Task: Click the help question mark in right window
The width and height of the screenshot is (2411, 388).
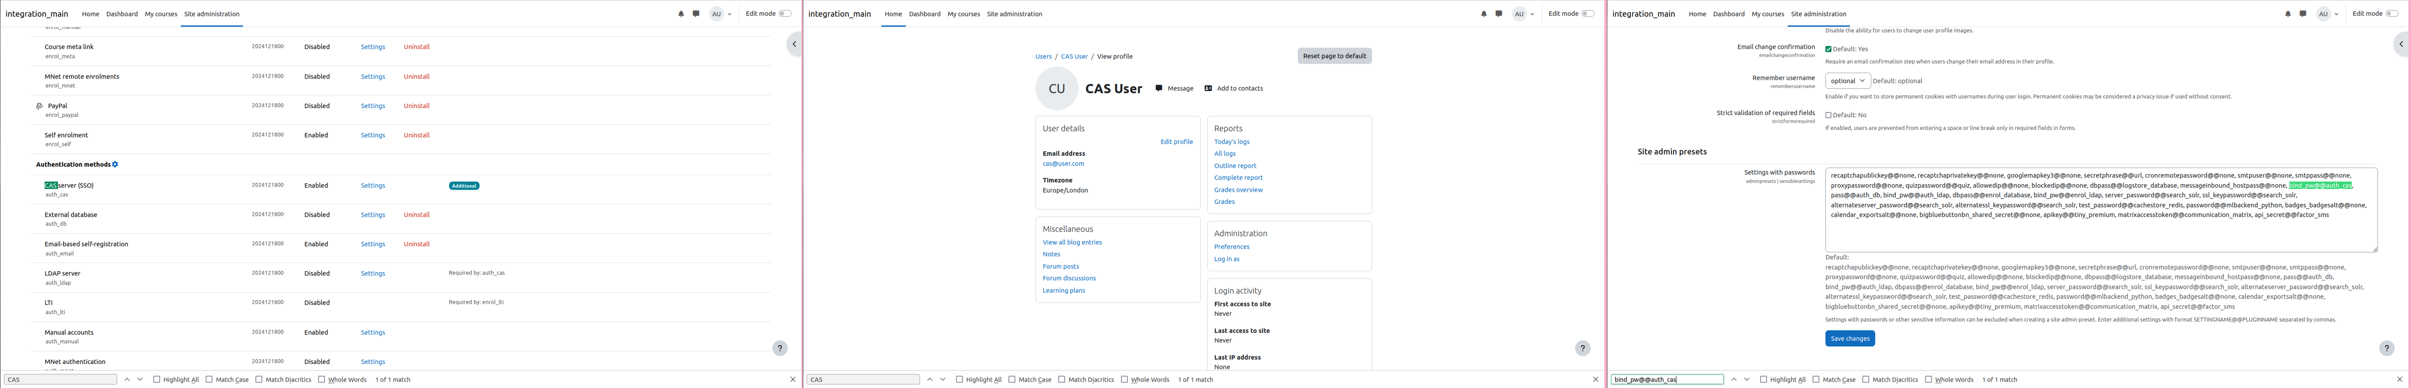Action: pyautogui.click(x=2387, y=348)
